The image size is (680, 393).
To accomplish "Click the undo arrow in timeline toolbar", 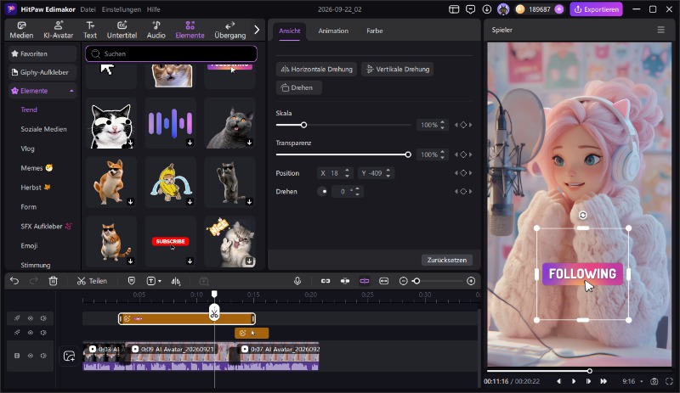I will 14,281.
